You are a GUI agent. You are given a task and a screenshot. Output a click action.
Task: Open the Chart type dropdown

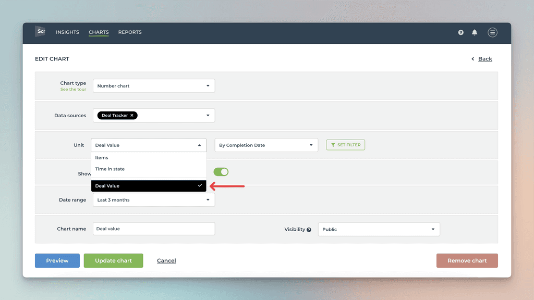click(x=153, y=85)
